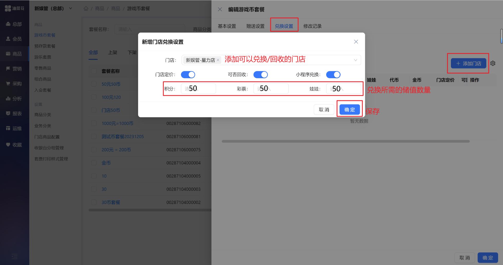Select the 全部 list tab
The image size is (503, 265).
click(93, 53)
